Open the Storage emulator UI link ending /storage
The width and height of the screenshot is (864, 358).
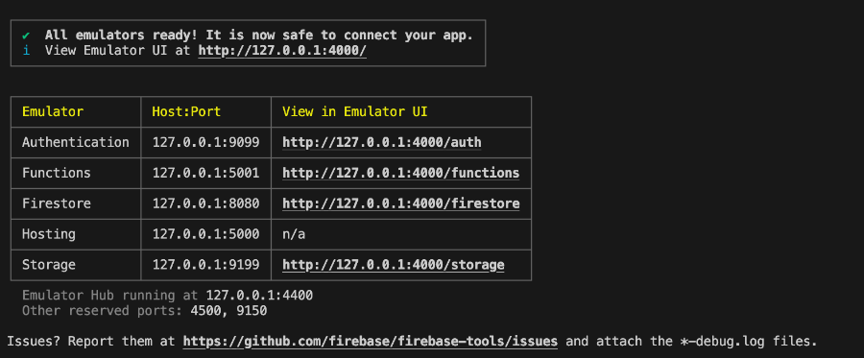pos(393,265)
